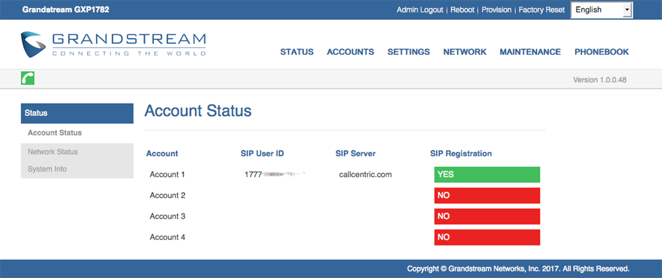Open the NETWORK menu
The height and width of the screenshot is (278, 662).
coord(465,52)
